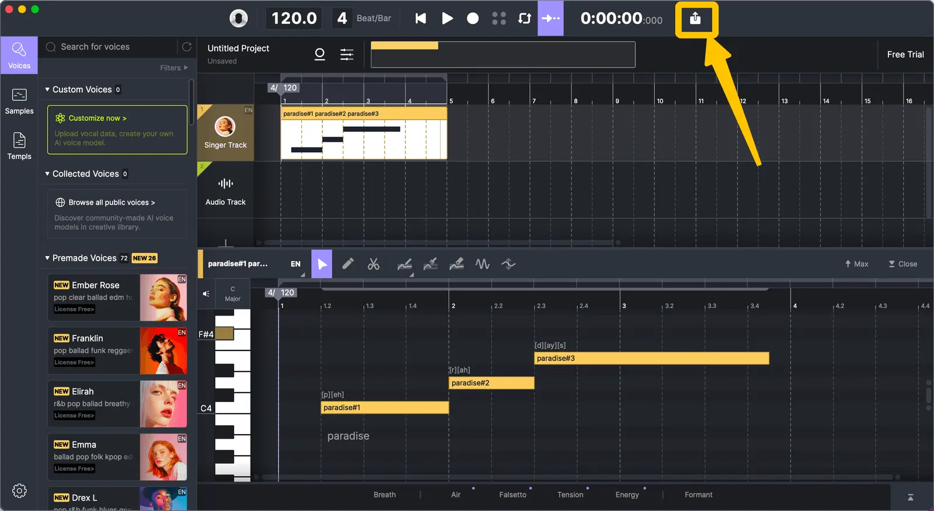Open the Templs tab in sidebar
The image size is (934, 511).
coord(19,146)
